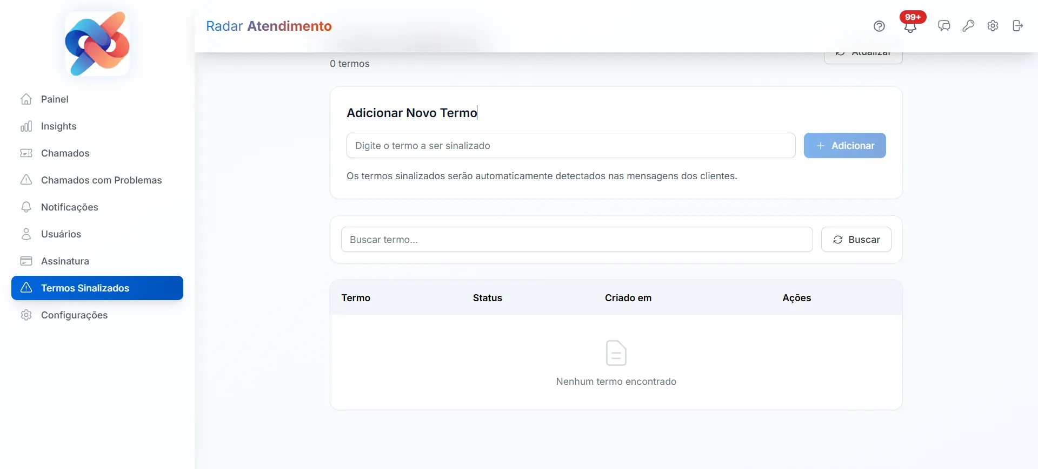
Task: Click the card icon beside Assinatura
Action: pyautogui.click(x=26, y=261)
